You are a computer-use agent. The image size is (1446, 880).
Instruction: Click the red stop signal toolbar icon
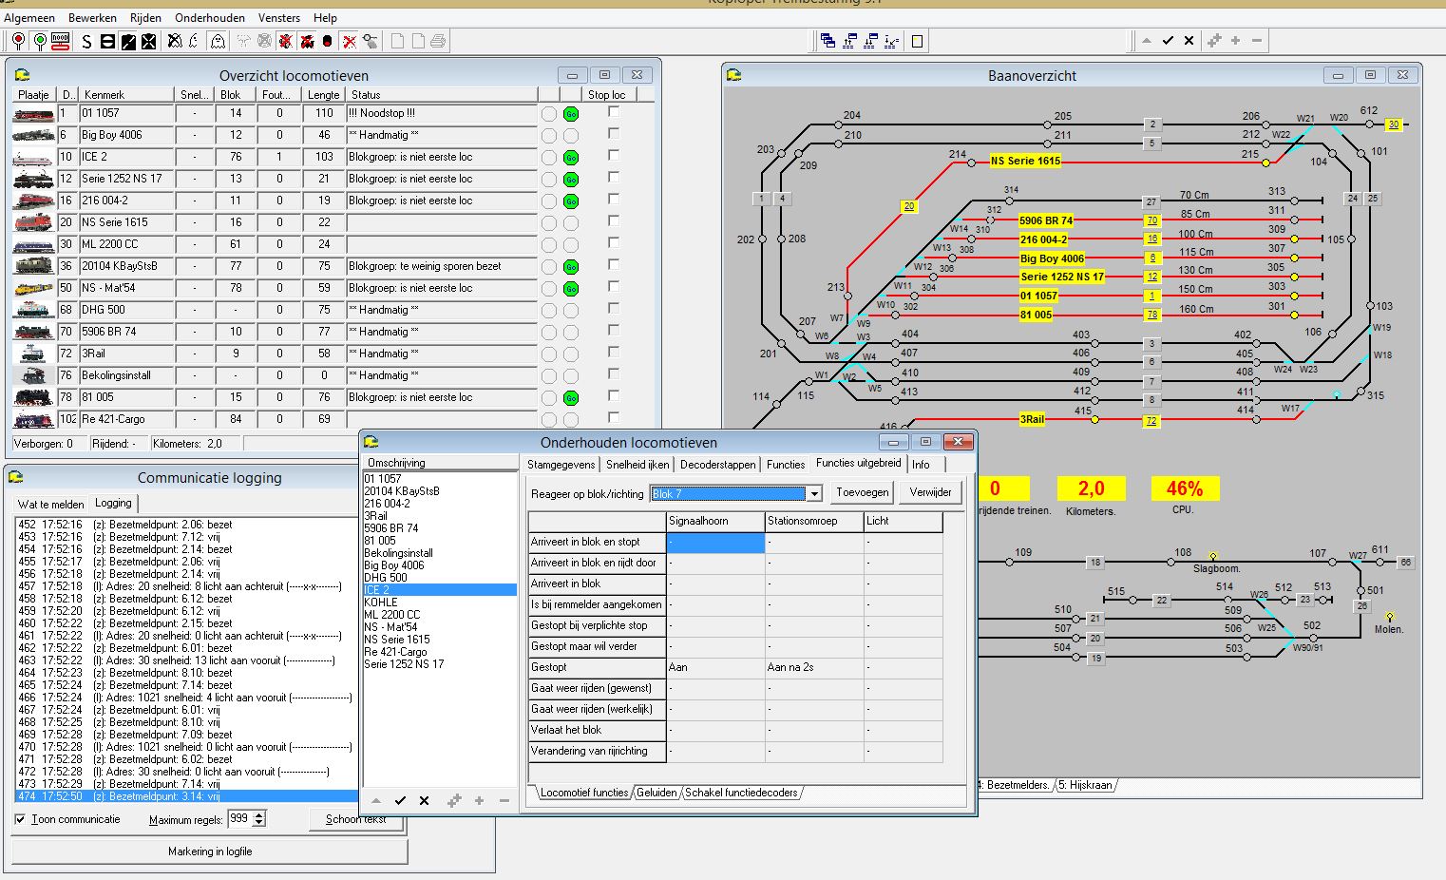(x=18, y=41)
